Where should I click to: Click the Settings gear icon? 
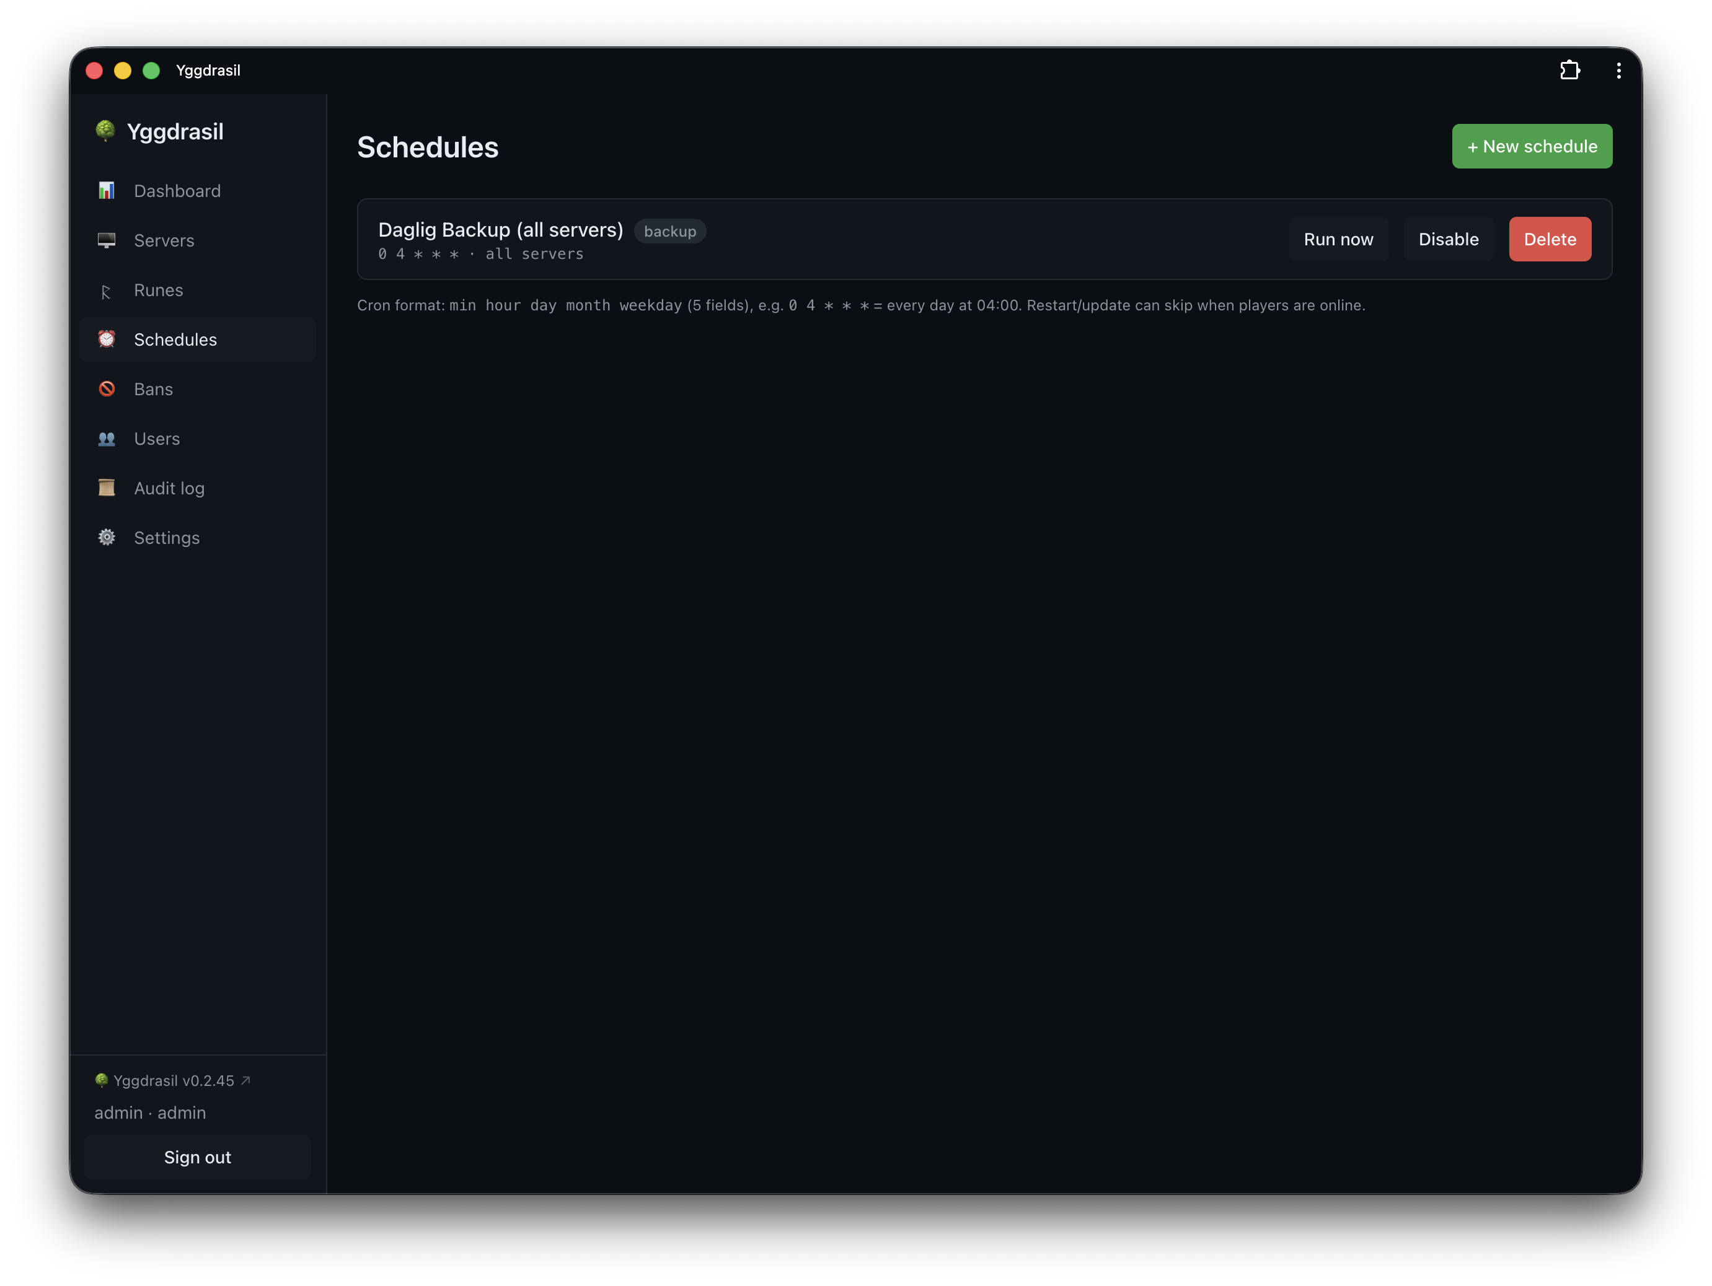pos(107,538)
